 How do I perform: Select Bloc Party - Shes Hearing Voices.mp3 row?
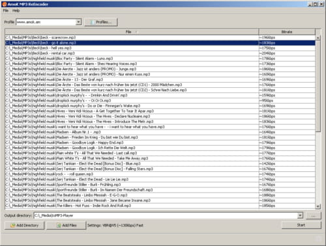(160, 64)
